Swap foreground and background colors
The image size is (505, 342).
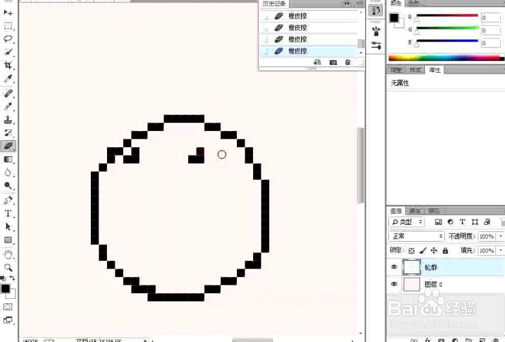(x=12, y=278)
